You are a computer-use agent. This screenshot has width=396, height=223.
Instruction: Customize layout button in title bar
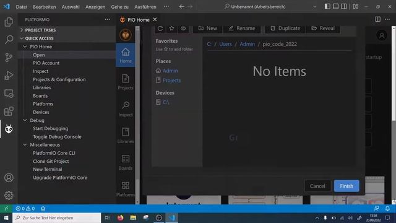coord(356,7)
